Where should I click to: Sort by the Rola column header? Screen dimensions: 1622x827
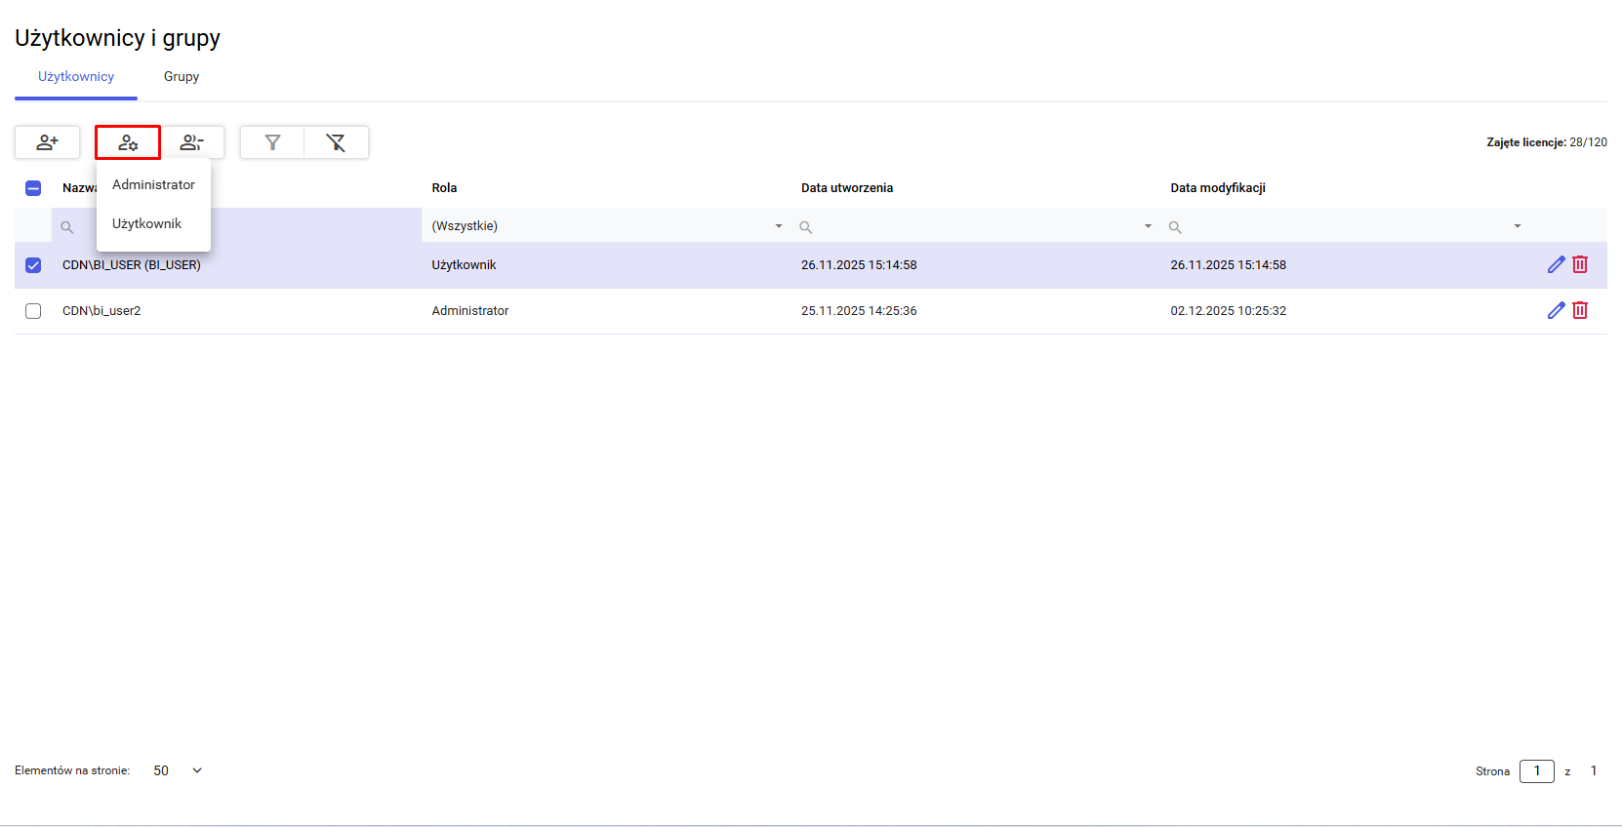444,188
